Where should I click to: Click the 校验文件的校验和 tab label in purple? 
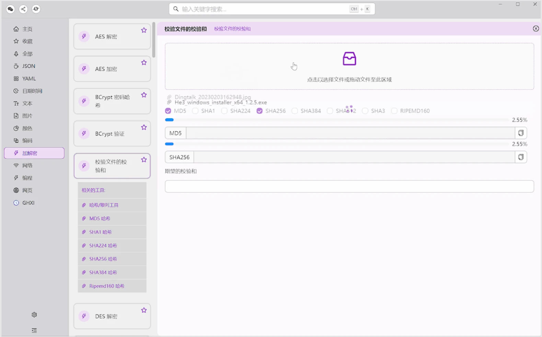coord(232,29)
